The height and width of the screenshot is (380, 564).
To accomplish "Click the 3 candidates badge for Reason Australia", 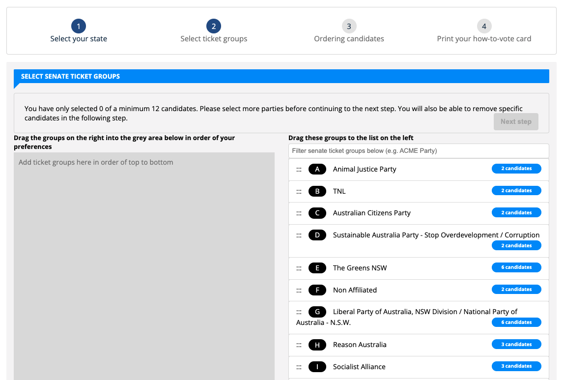I will pos(516,344).
